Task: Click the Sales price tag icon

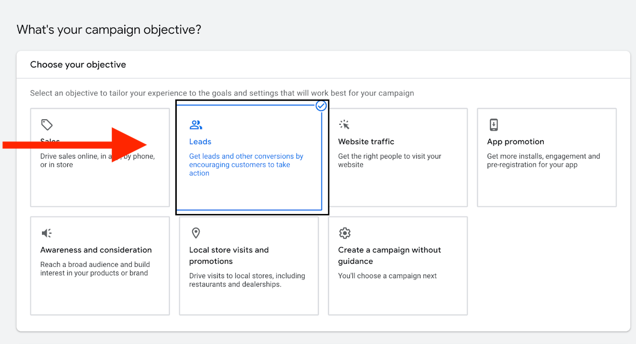Action: point(47,125)
